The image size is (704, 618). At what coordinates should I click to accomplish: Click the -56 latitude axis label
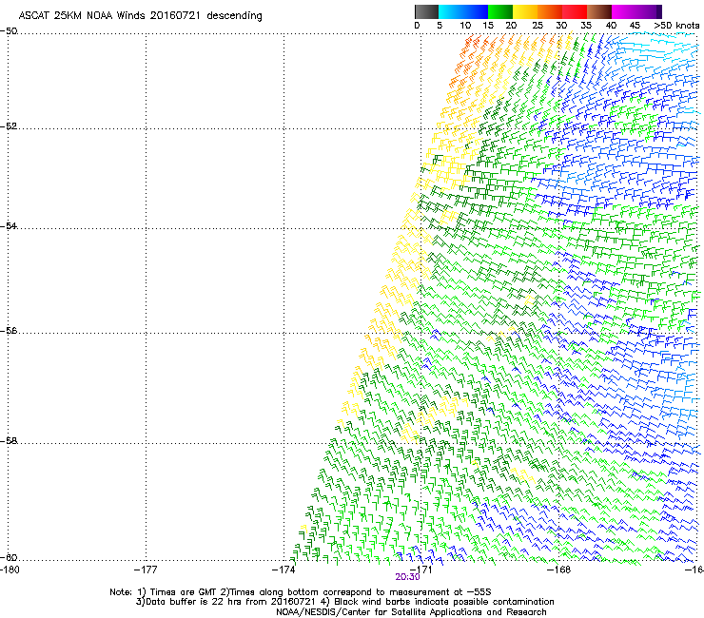click(x=9, y=330)
